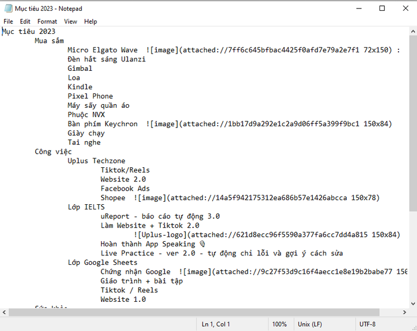
Task: Click the horizontal scrollbar thumb
Action: (x=194, y=312)
